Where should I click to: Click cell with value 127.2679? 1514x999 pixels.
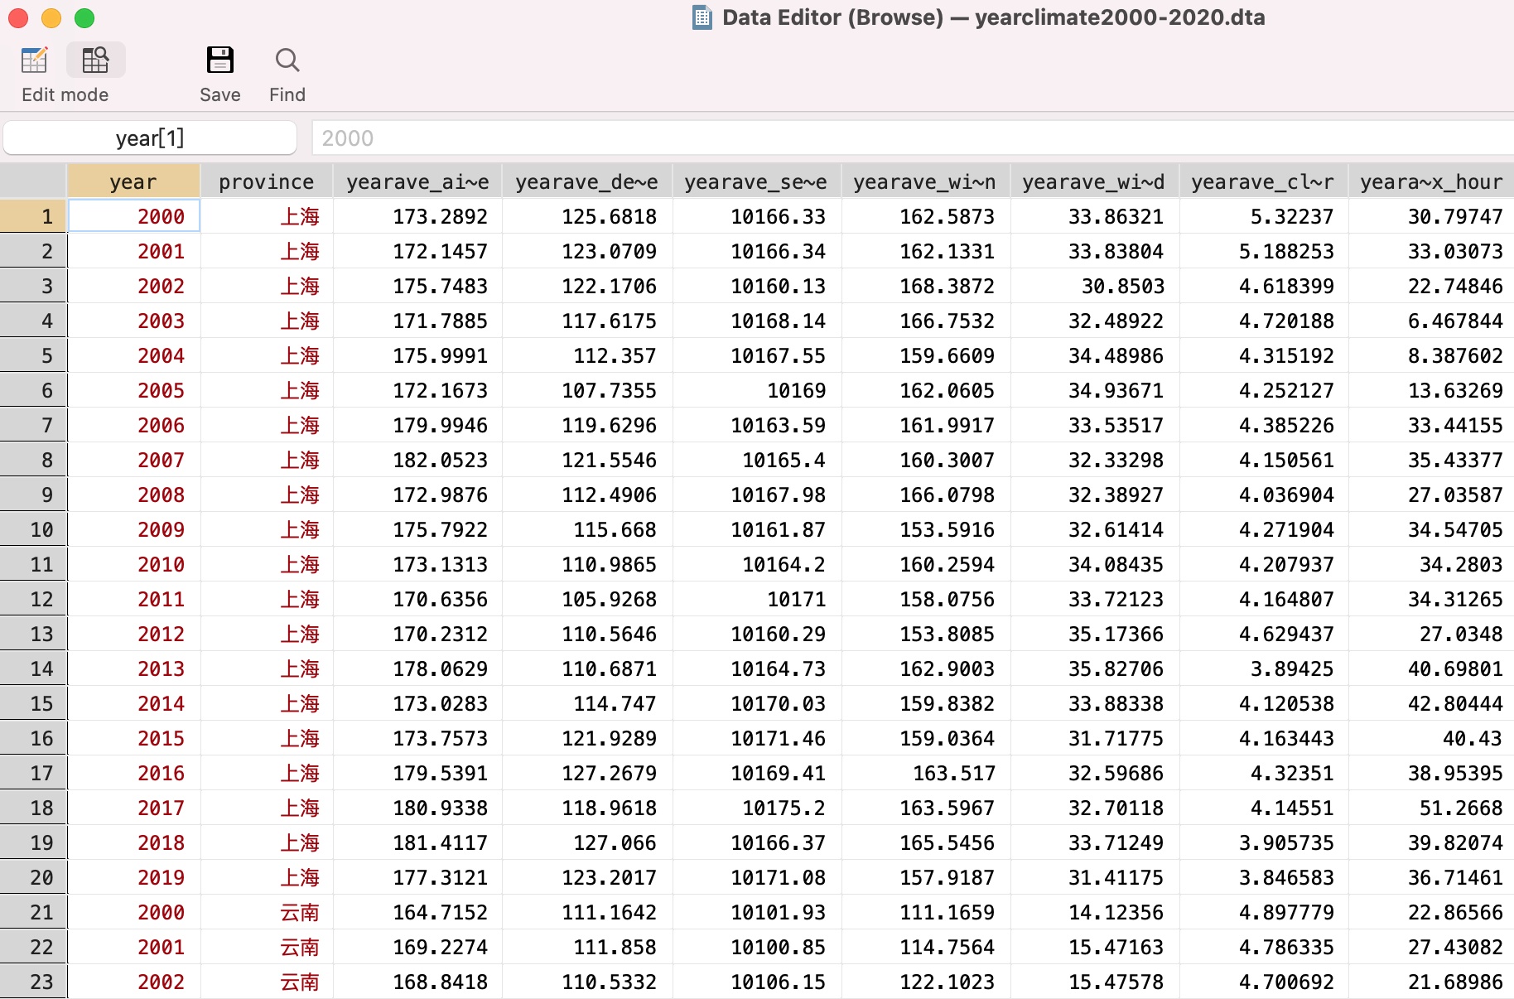point(586,773)
